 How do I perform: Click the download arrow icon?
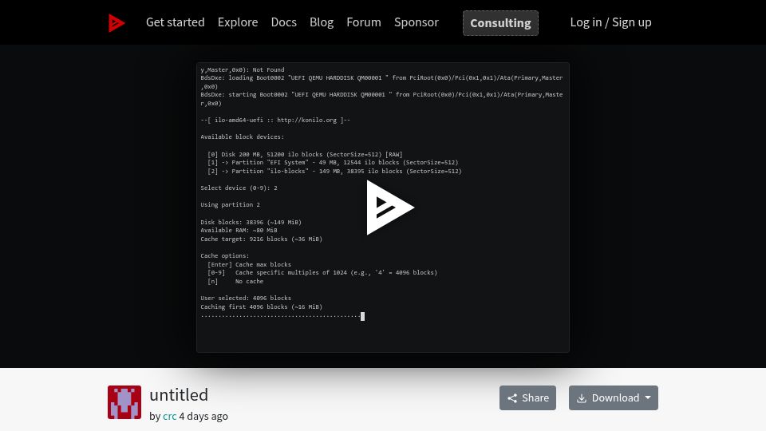[582, 398]
